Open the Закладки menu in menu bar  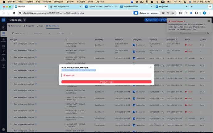[58, 2]
